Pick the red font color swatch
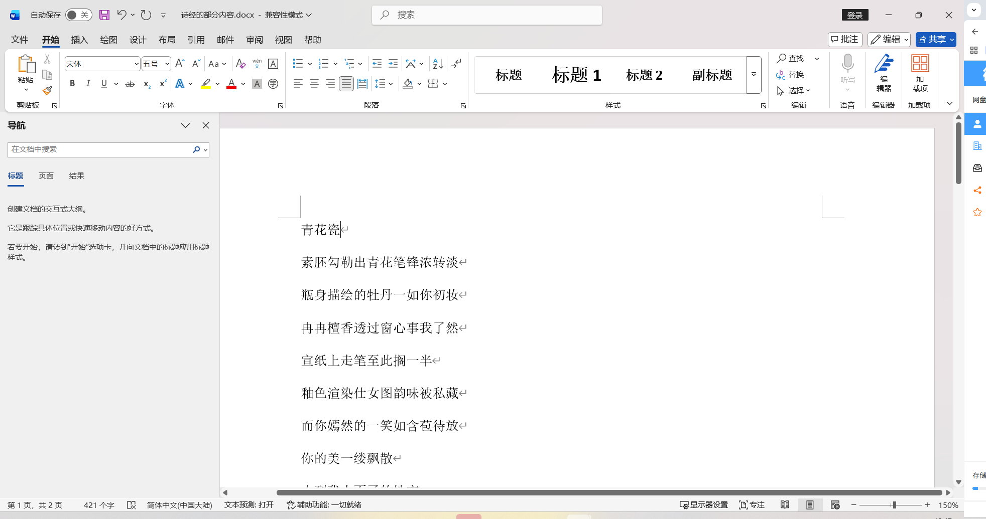This screenshot has width=986, height=519. click(x=231, y=84)
